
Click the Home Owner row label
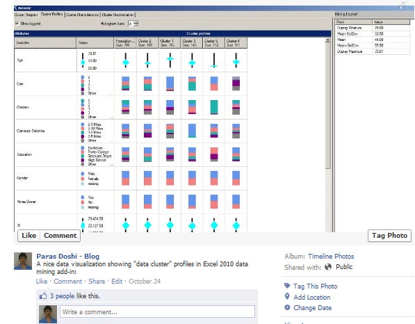point(26,202)
